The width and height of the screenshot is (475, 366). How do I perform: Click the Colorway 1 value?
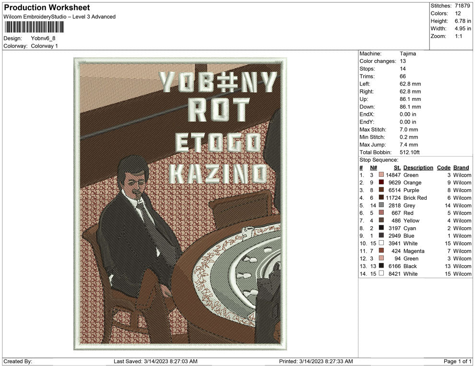(x=44, y=46)
